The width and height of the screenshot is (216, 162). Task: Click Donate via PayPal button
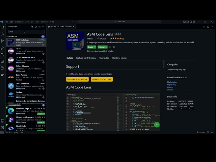102,79
